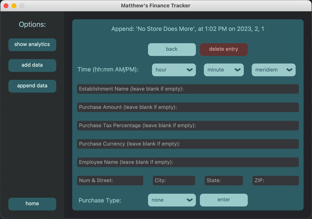Submit the form with enter button
312x219 pixels.
pyautogui.click(x=224, y=200)
